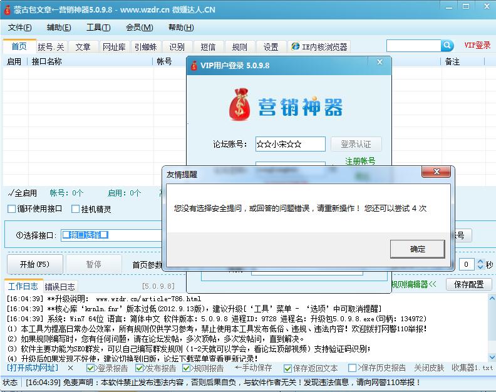The height and width of the screenshot is (392, 496).
Task: Click the work log scrollbar down arrow
Action: [x=492, y=358]
